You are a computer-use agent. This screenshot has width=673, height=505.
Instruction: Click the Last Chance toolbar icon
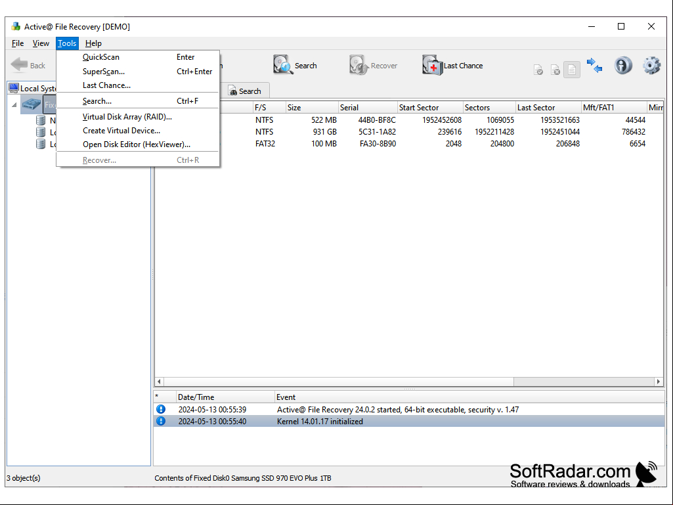pyautogui.click(x=432, y=65)
